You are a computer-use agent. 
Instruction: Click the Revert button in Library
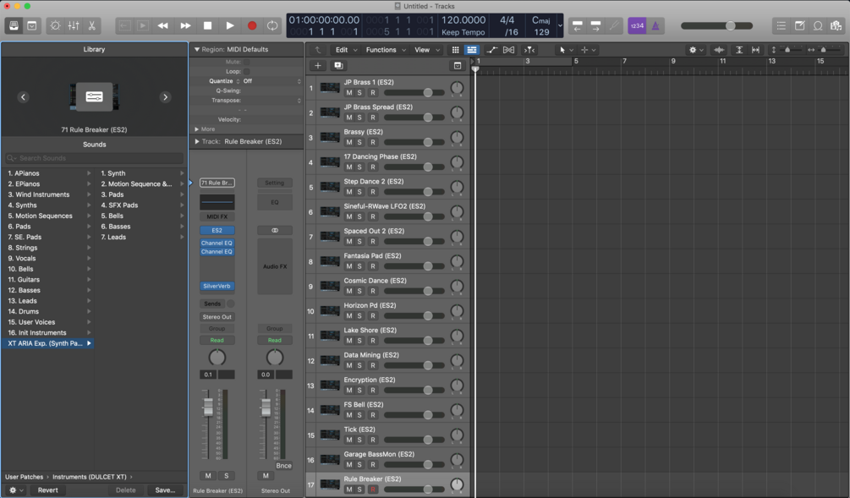click(47, 490)
